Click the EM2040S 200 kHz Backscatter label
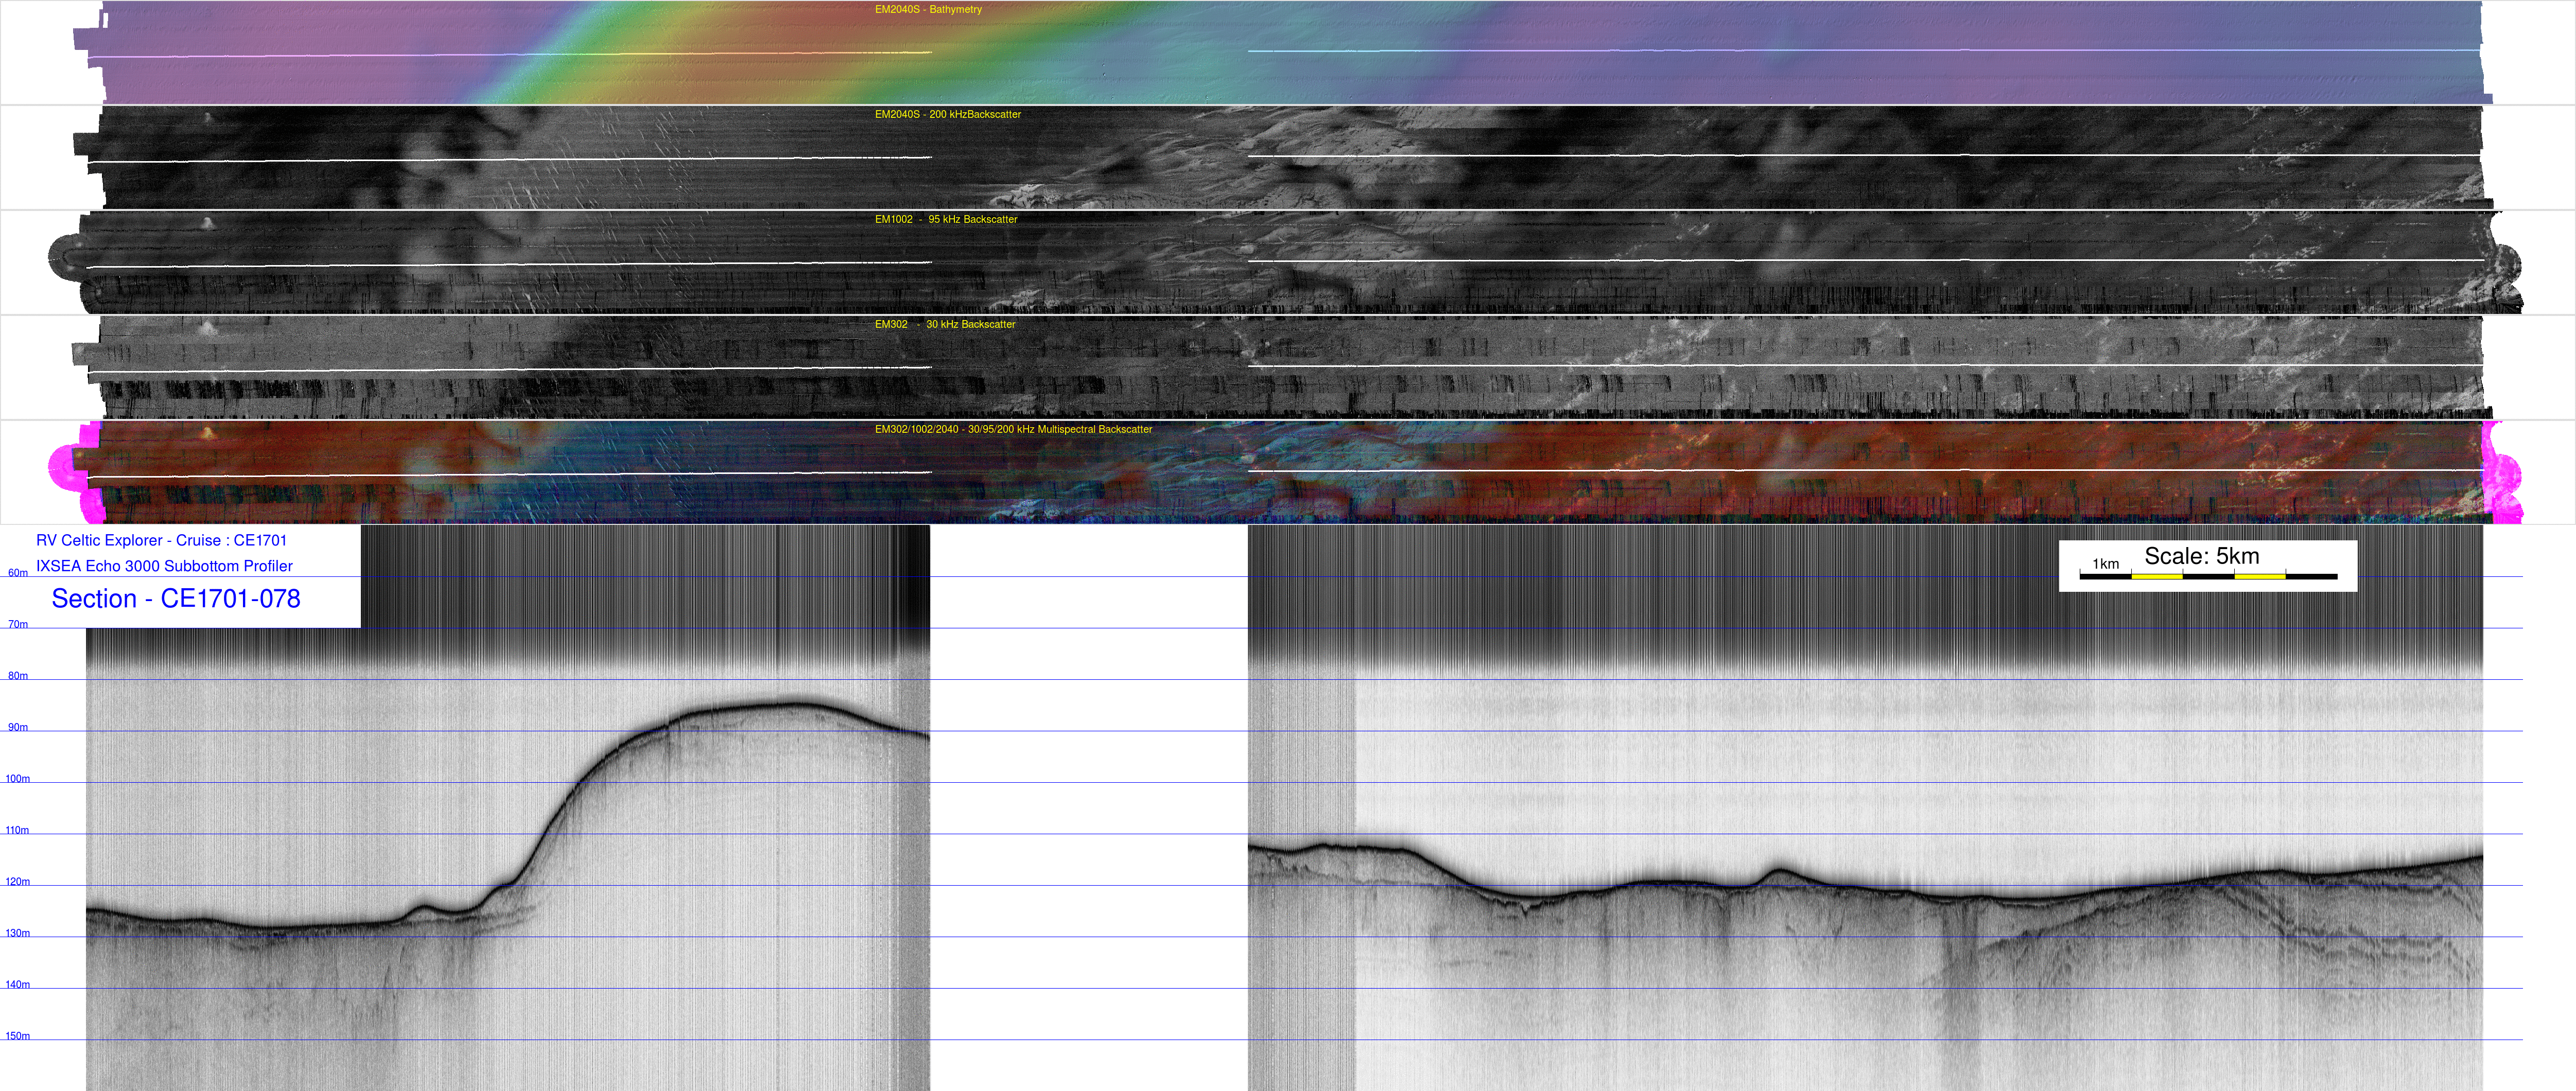 click(947, 115)
